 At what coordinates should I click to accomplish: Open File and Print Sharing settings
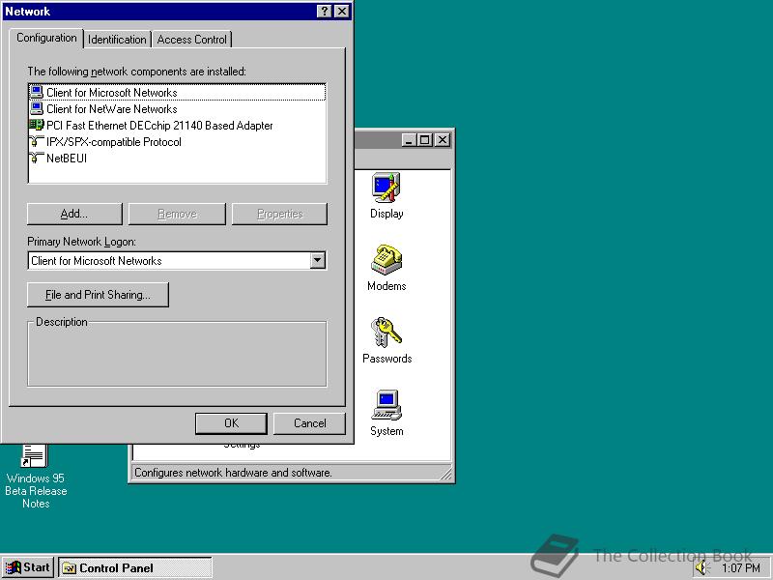99,295
